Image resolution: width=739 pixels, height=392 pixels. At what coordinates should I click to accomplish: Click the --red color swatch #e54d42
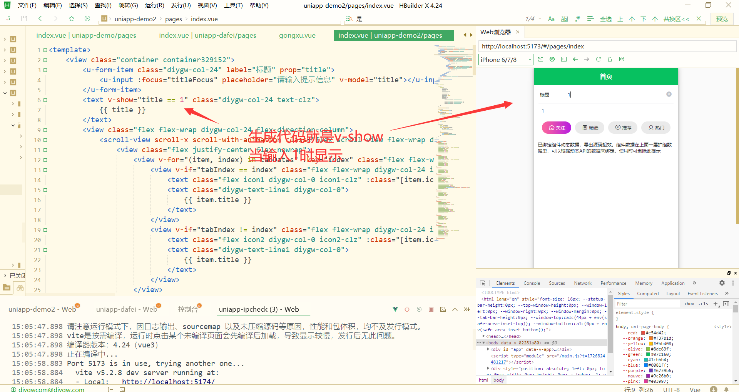(x=643, y=333)
